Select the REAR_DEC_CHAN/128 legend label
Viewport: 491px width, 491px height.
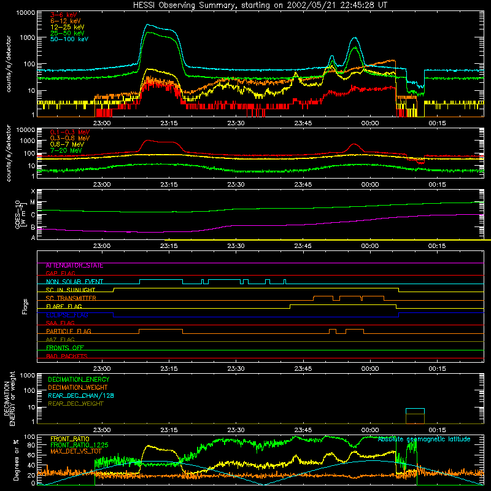coord(81,395)
